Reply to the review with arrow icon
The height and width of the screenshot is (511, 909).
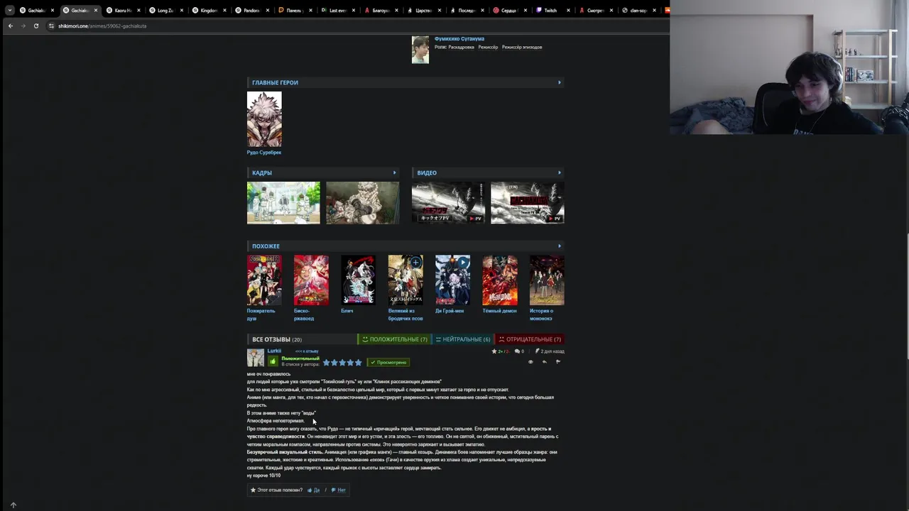tap(545, 362)
